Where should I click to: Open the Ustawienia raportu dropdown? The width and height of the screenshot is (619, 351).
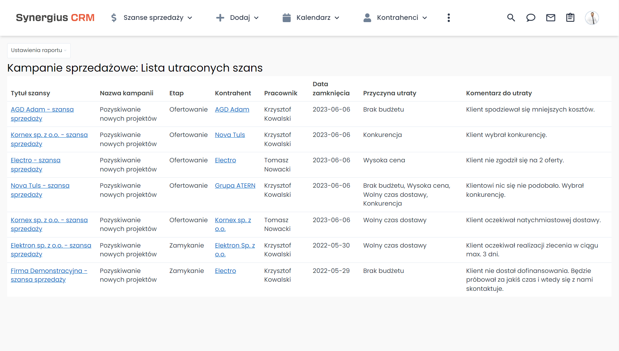(38, 50)
